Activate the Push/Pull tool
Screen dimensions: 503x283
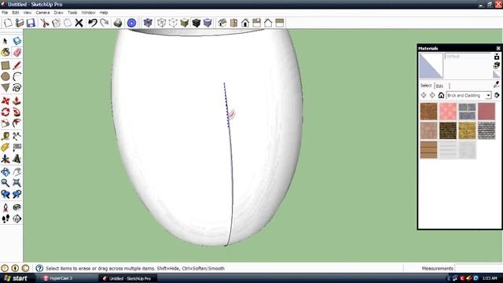click(17, 101)
